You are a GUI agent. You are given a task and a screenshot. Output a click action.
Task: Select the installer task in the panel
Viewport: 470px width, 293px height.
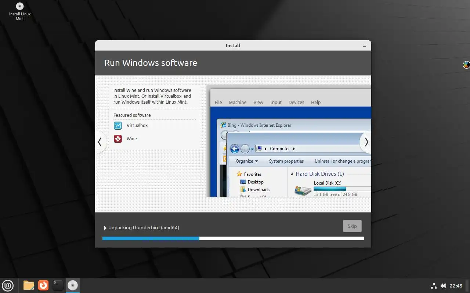[x=73, y=285]
